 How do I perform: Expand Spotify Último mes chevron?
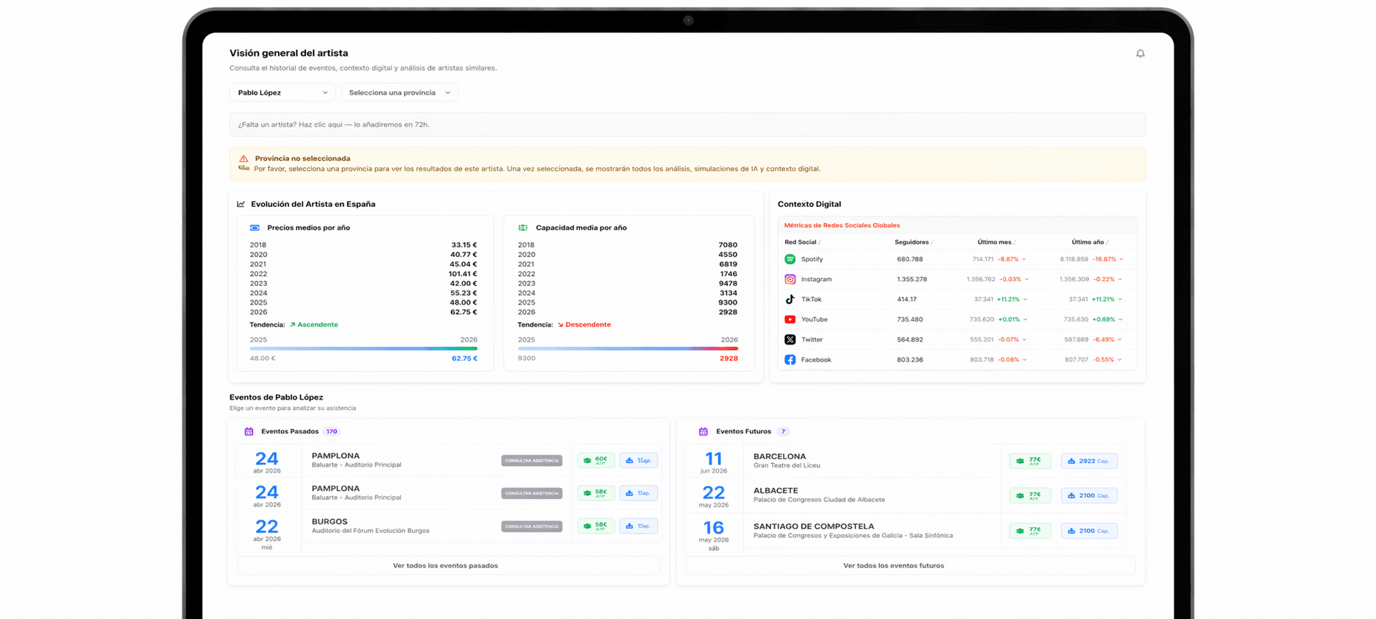pyautogui.click(x=1024, y=259)
